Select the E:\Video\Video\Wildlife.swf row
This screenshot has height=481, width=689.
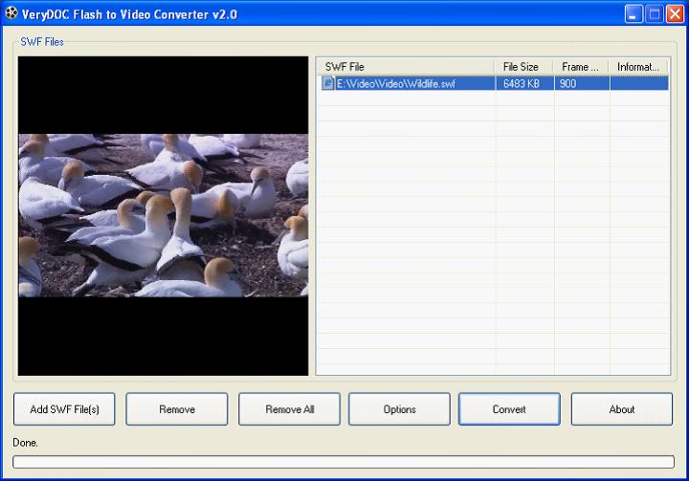[x=494, y=83]
